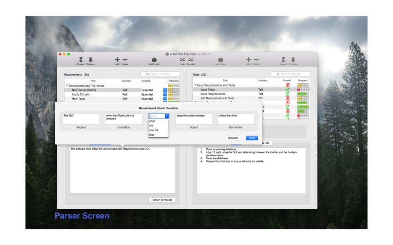The image size is (393, 245).
Task: Click the Condition text field
Action: (124, 119)
